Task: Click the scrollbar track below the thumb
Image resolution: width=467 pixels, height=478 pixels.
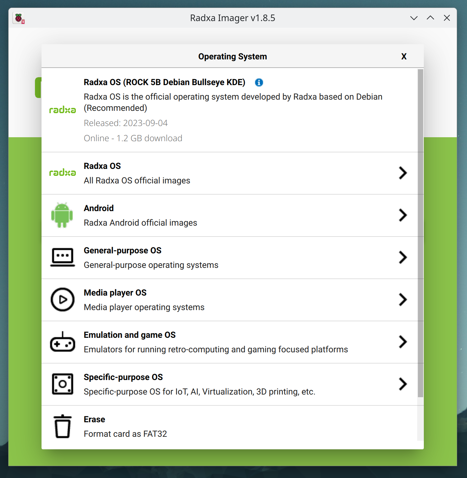Action: point(420,419)
